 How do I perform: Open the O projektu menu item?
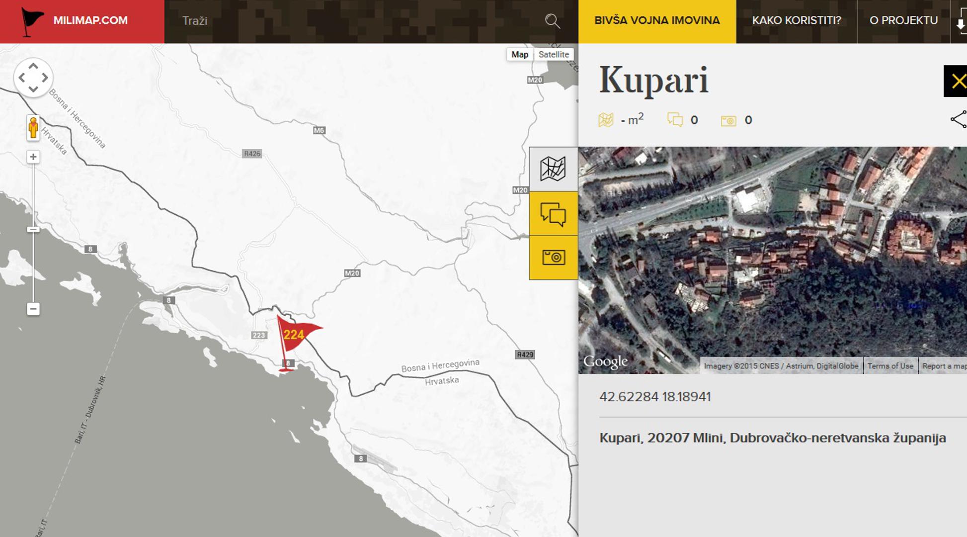pos(903,21)
